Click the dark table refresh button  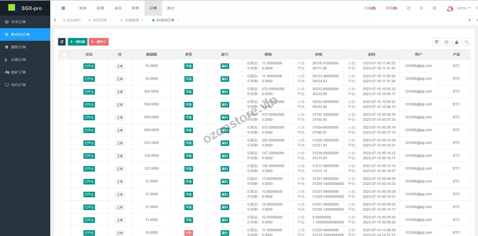[x=62, y=42]
